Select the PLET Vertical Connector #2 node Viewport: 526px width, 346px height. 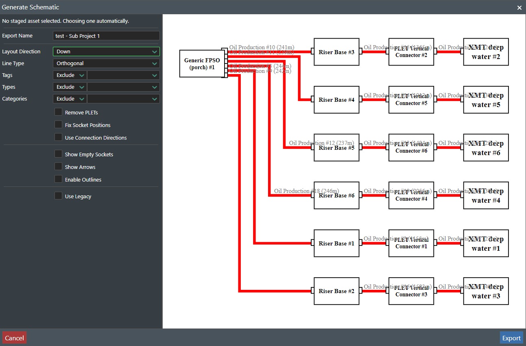pos(411,52)
